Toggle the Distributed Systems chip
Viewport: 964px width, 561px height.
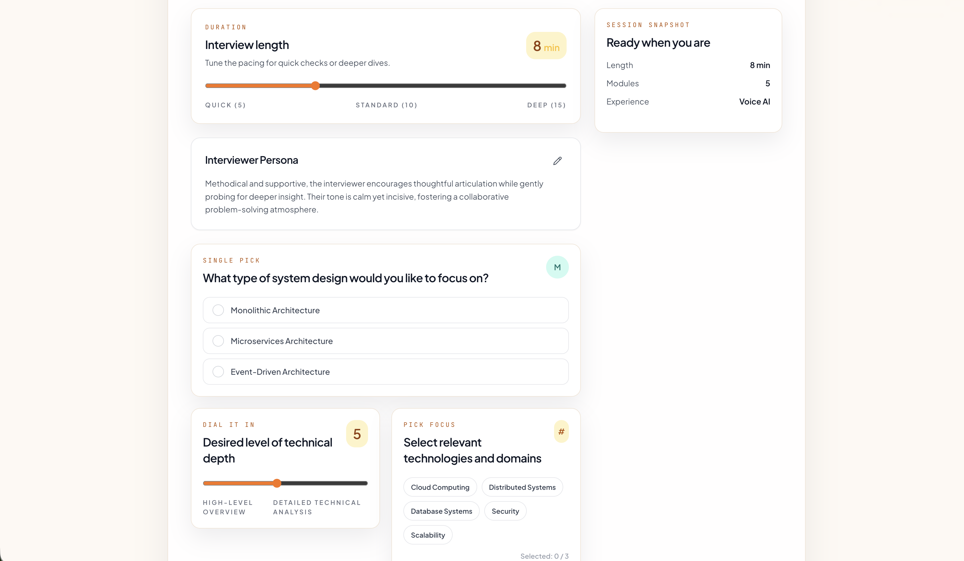pos(522,487)
